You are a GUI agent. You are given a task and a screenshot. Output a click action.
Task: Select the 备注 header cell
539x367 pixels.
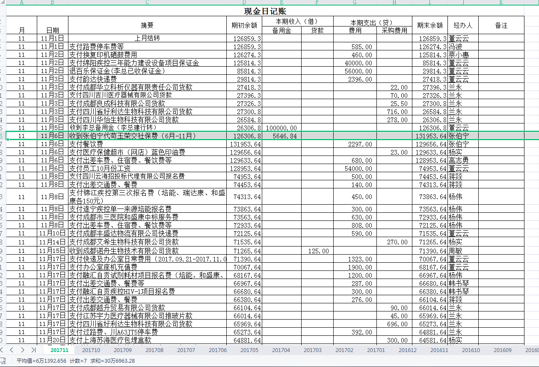pos(501,25)
